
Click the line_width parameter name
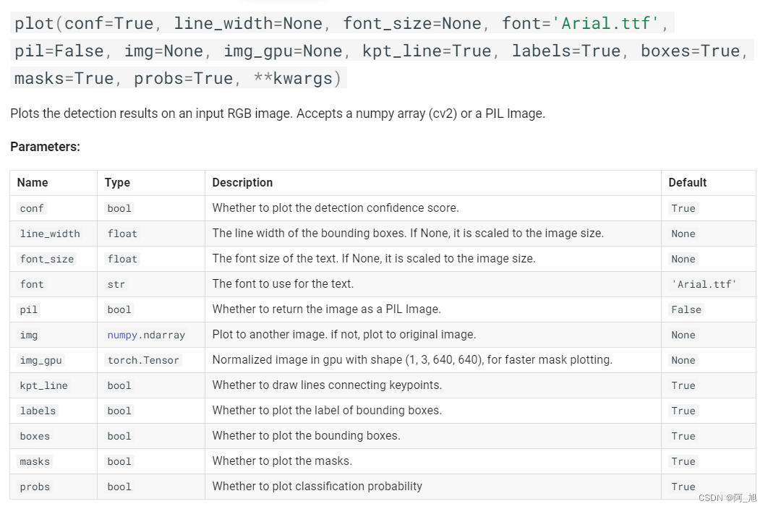(x=50, y=234)
